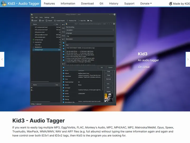
Task: Go to the previous carousel slide
Action: (2, 59)
